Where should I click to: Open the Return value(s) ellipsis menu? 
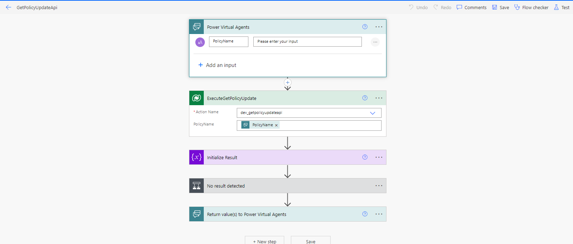click(x=379, y=214)
